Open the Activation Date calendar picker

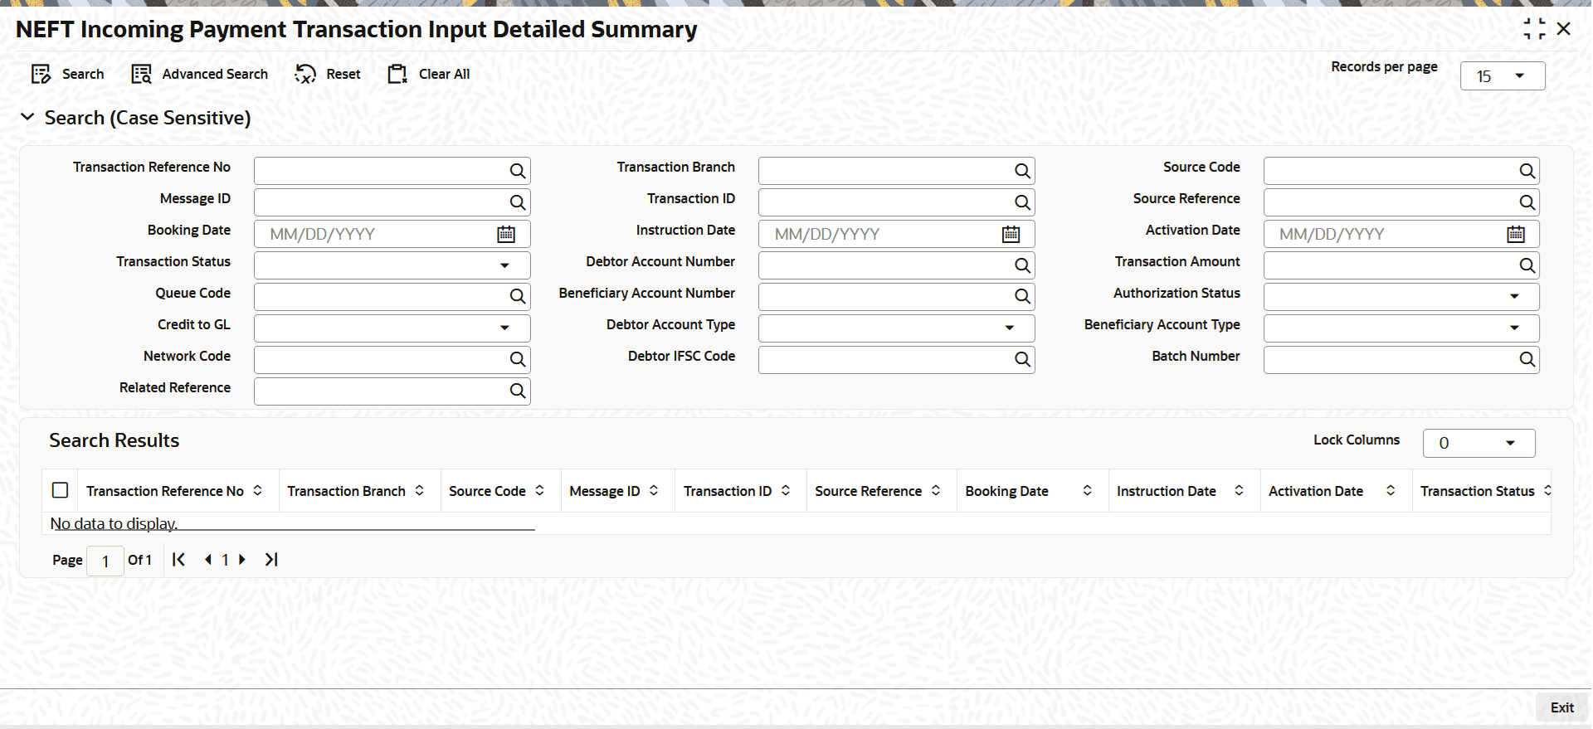click(1516, 234)
